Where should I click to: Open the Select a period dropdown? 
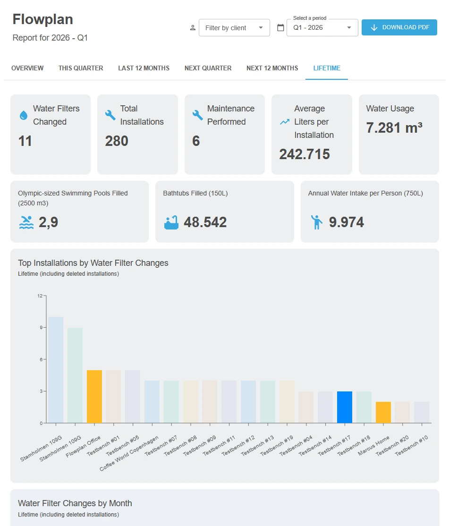click(322, 27)
